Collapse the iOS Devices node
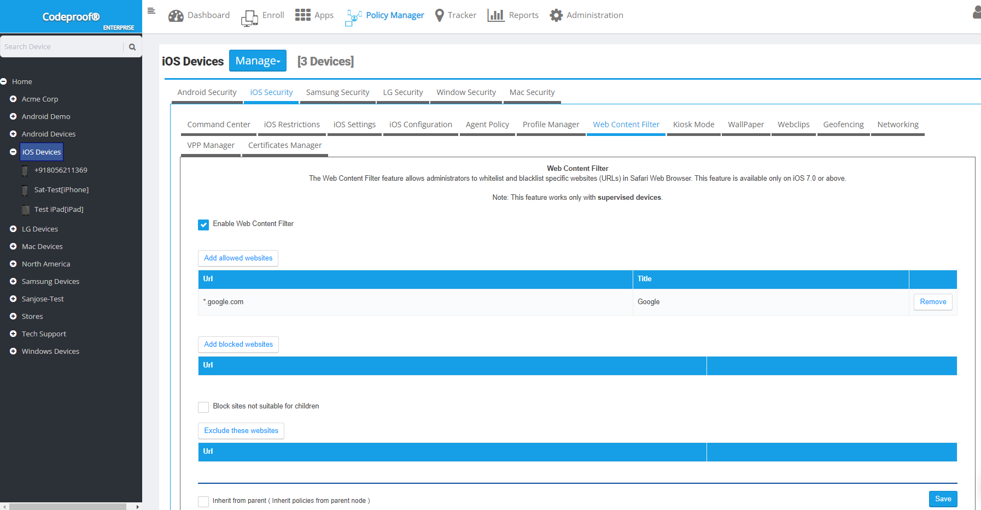The height and width of the screenshot is (510, 981). pyautogui.click(x=13, y=152)
